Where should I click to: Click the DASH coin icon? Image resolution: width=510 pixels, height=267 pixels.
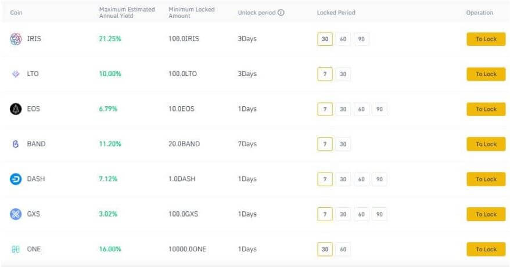(x=16, y=179)
